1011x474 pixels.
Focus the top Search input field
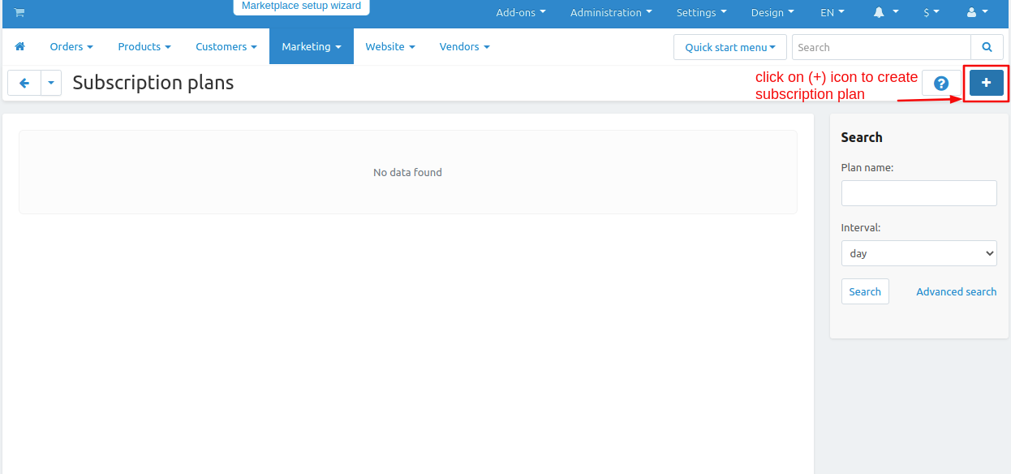[x=881, y=47]
